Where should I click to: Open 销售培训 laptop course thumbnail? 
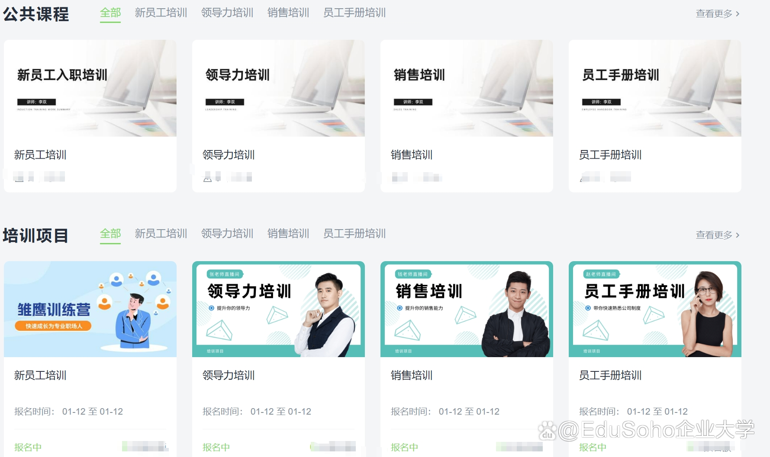click(467, 88)
